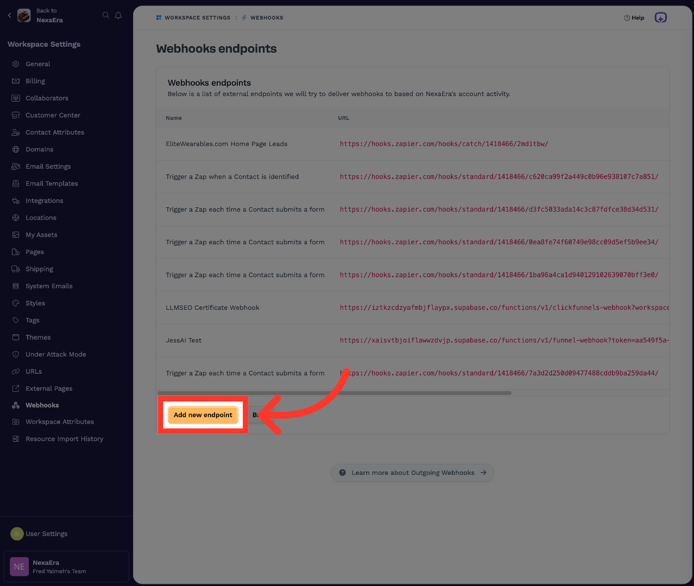Click the Integrations icon in sidebar
The width and height of the screenshot is (694, 586).
tap(16, 201)
